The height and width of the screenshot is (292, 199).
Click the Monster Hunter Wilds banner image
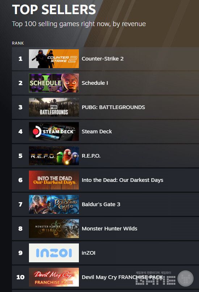(54, 229)
